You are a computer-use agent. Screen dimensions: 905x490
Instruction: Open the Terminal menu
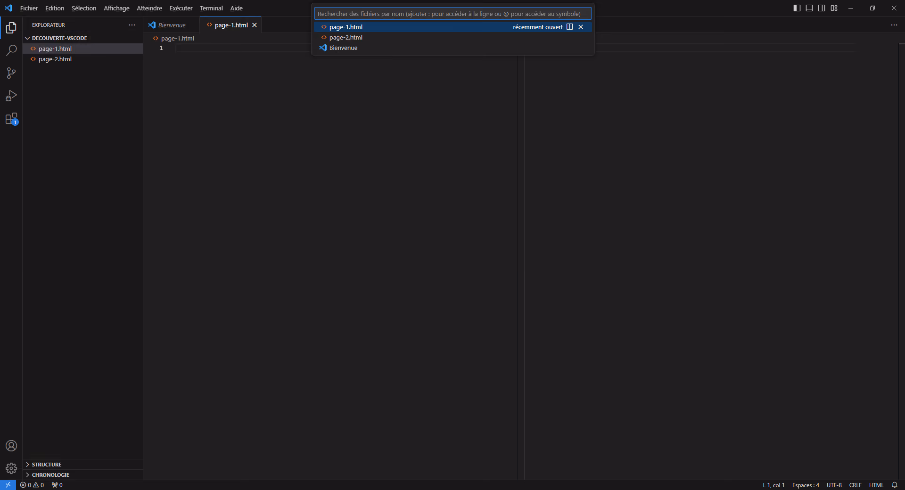[x=211, y=8]
